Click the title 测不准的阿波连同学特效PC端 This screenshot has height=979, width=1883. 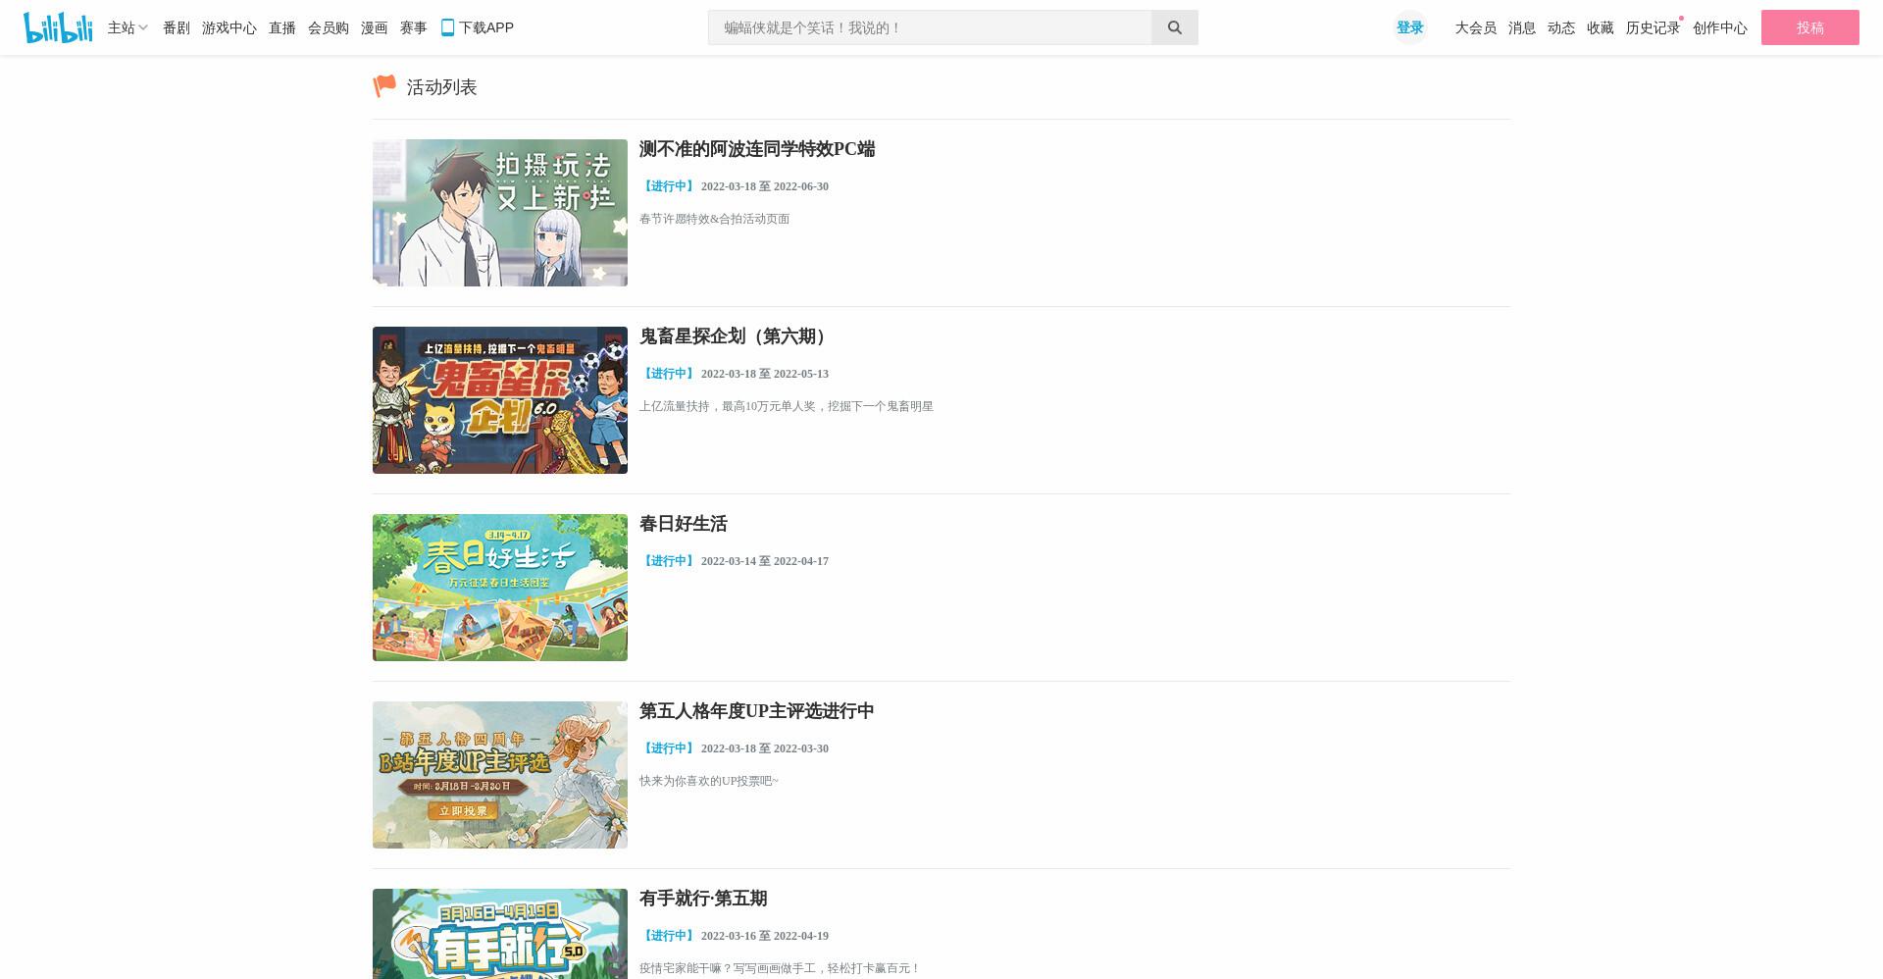pyautogui.click(x=757, y=149)
